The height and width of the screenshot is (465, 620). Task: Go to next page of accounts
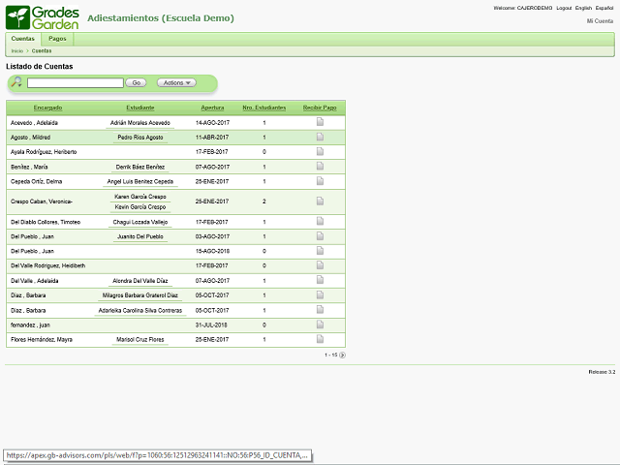pos(342,356)
